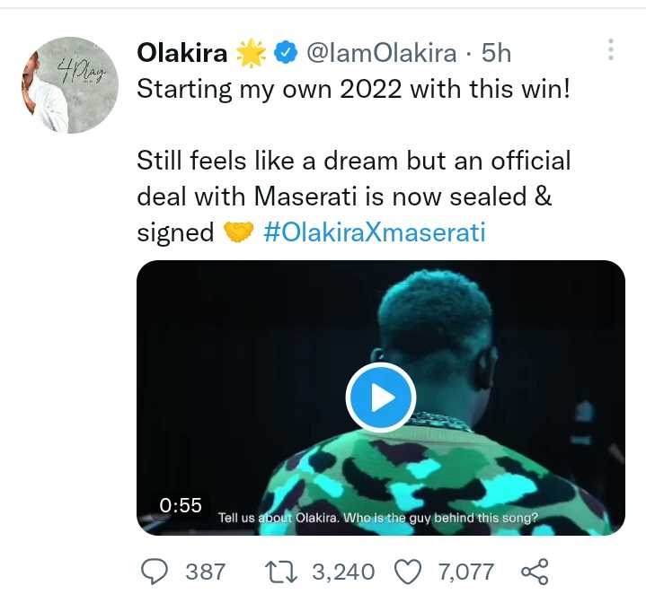
Task: Open the tweet's more options menu
Action: [x=611, y=50]
